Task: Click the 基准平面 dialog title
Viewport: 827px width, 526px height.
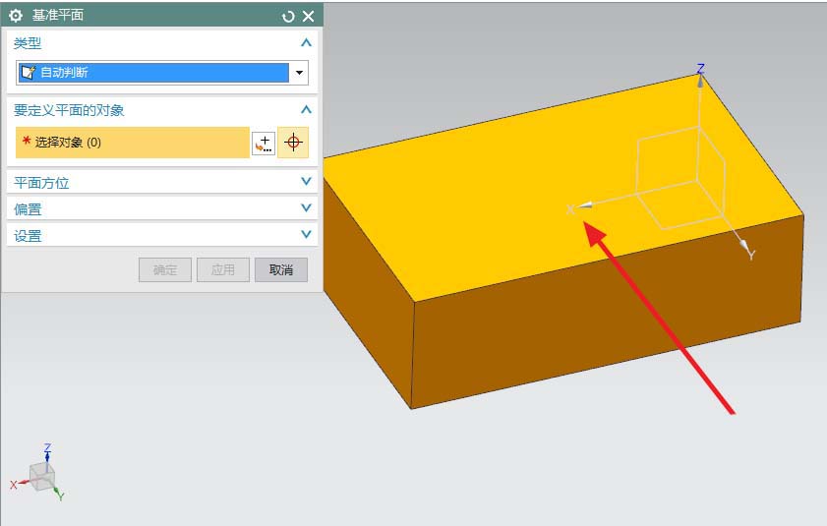Action: click(58, 16)
